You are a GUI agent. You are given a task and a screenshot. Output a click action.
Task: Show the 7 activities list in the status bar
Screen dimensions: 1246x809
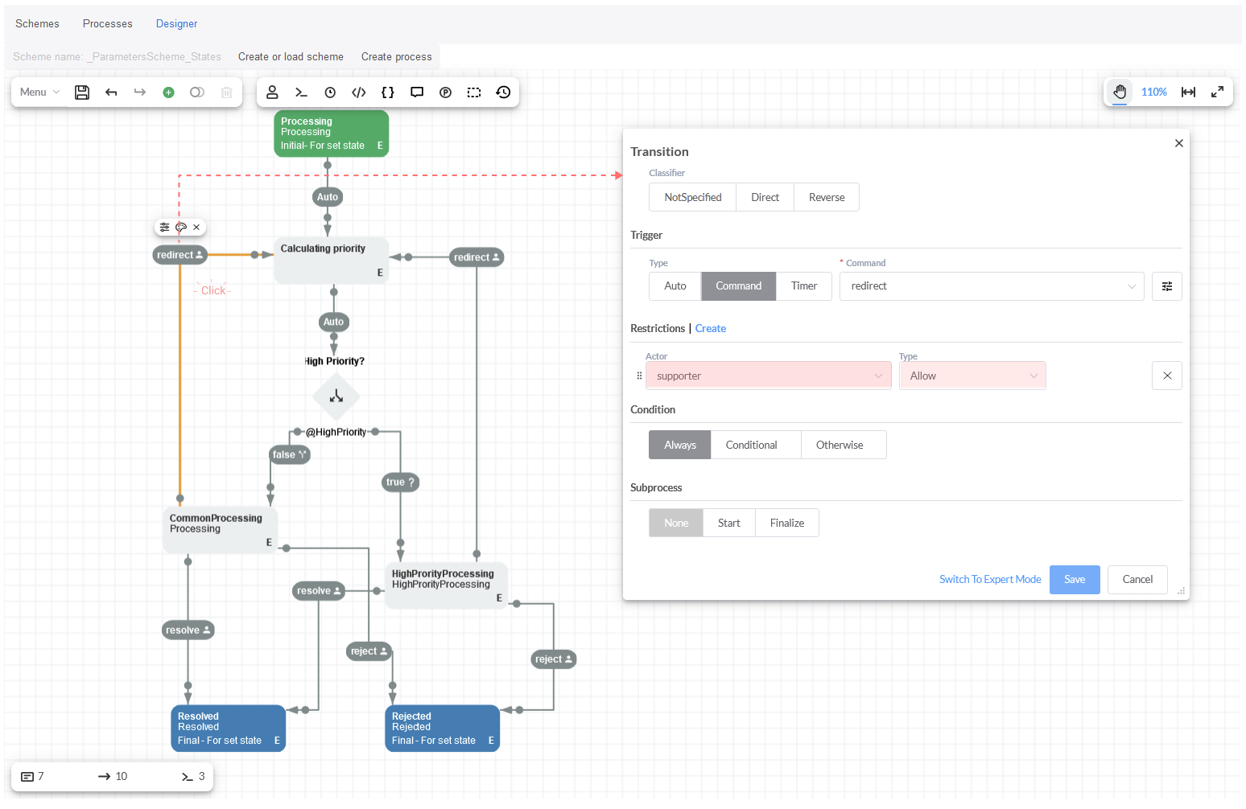pyautogui.click(x=32, y=777)
